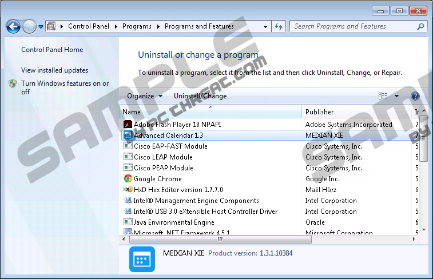The width and height of the screenshot is (433, 279).
Task: Click the Forward navigation arrow
Action: 29,27
